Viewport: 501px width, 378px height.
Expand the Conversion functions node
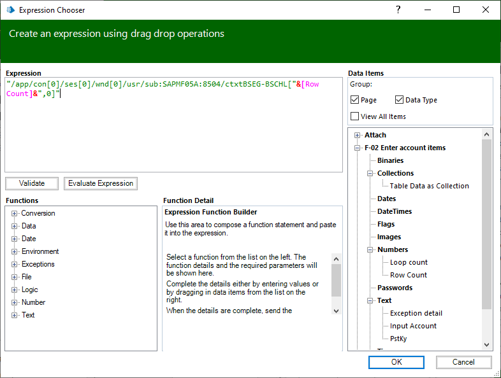coord(15,213)
